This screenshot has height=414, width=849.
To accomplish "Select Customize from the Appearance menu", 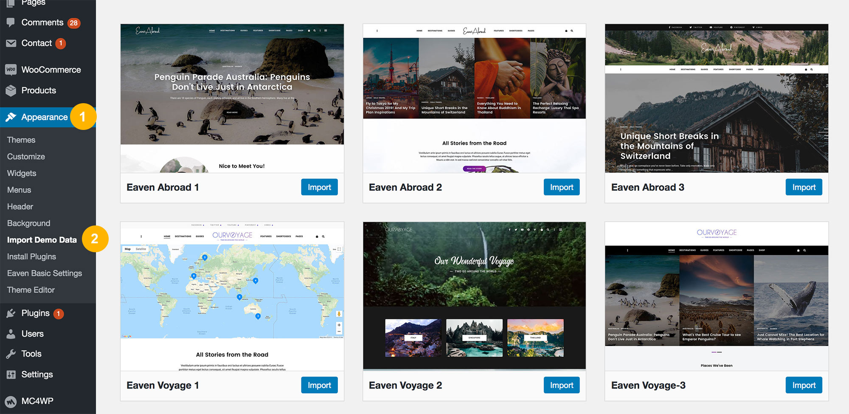I will 25,156.
